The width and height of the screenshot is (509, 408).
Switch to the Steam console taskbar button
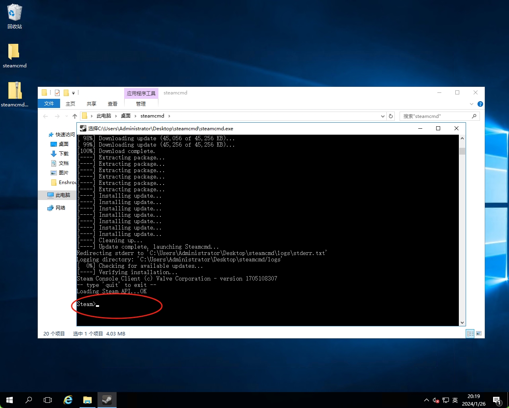point(107,400)
